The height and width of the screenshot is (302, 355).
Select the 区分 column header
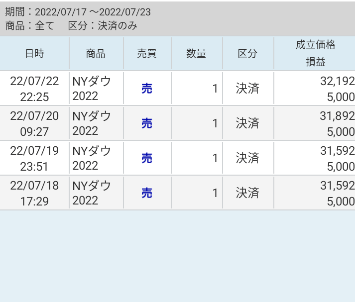tap(247, 54)
